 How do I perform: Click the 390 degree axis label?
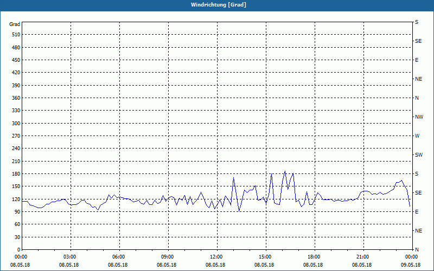click(x=16, y=86)
